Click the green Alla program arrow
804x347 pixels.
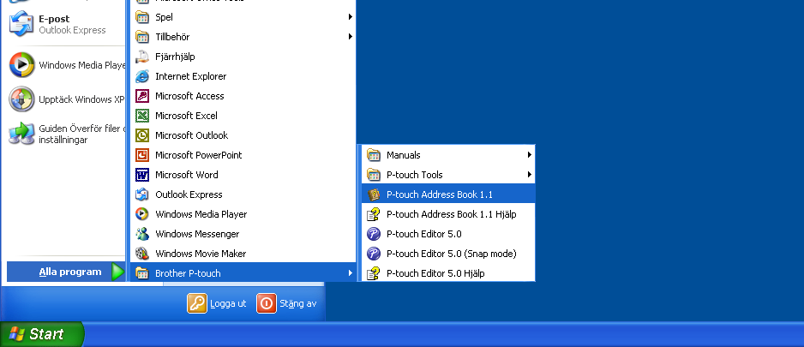(x=118, y=272)
